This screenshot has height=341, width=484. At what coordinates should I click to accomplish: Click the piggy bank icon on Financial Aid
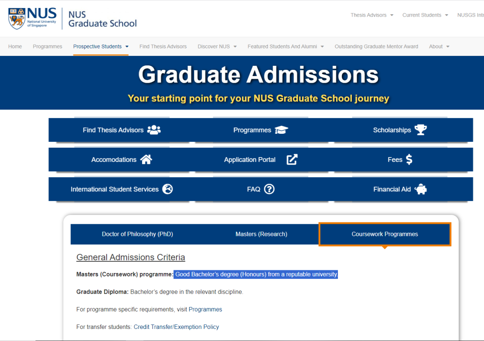[420, 189]
